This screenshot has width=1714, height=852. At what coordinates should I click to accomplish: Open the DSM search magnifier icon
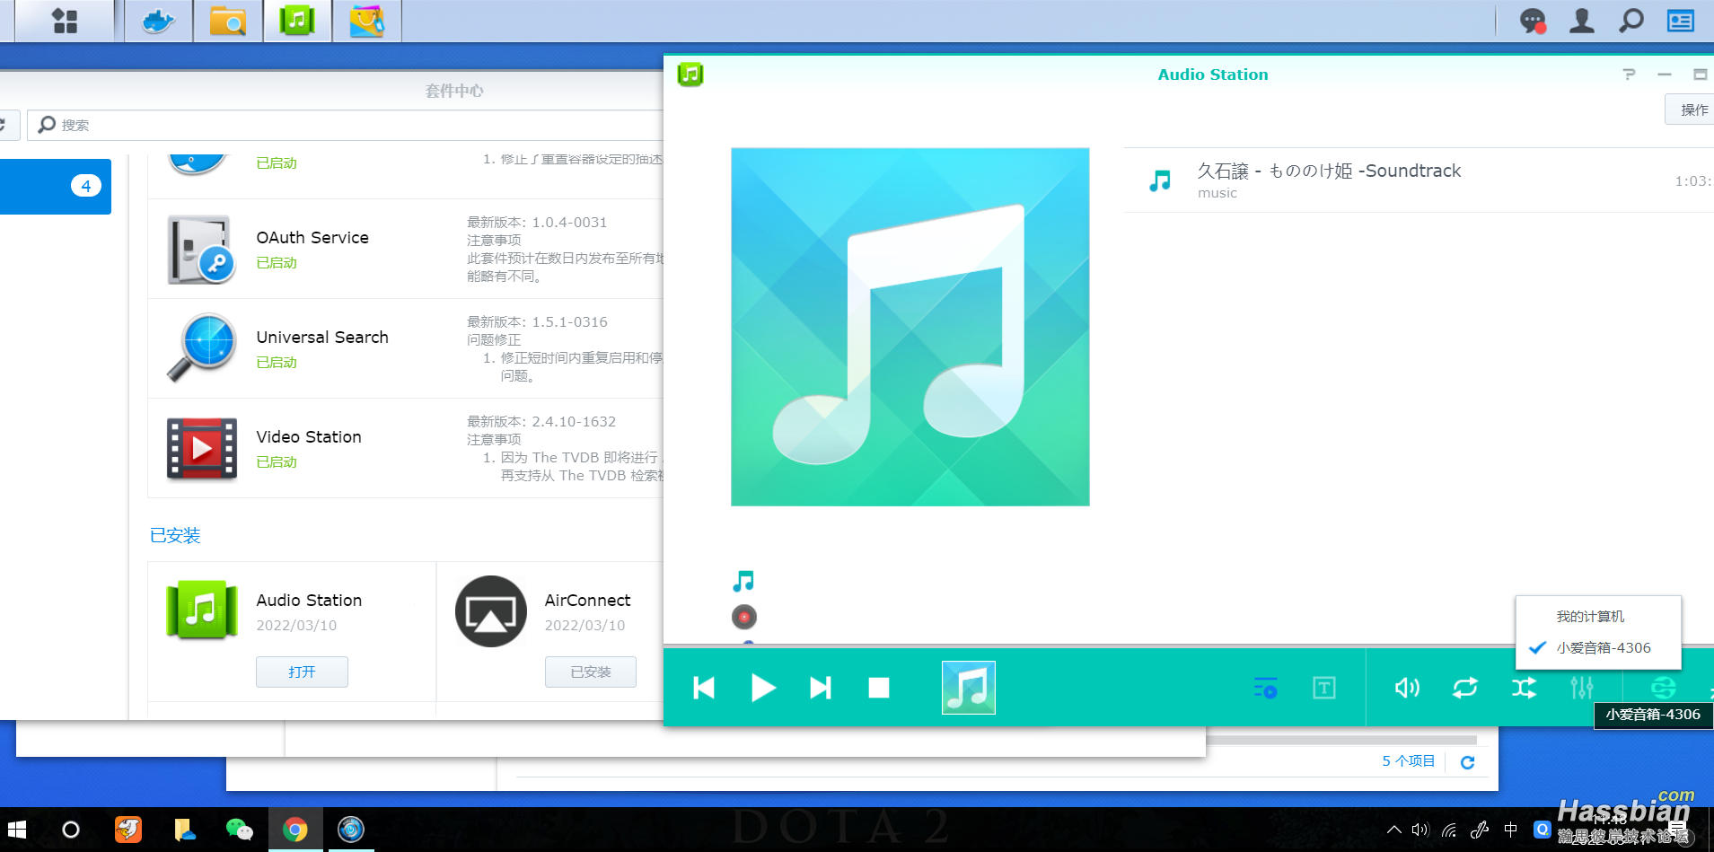click(1630, 21)
